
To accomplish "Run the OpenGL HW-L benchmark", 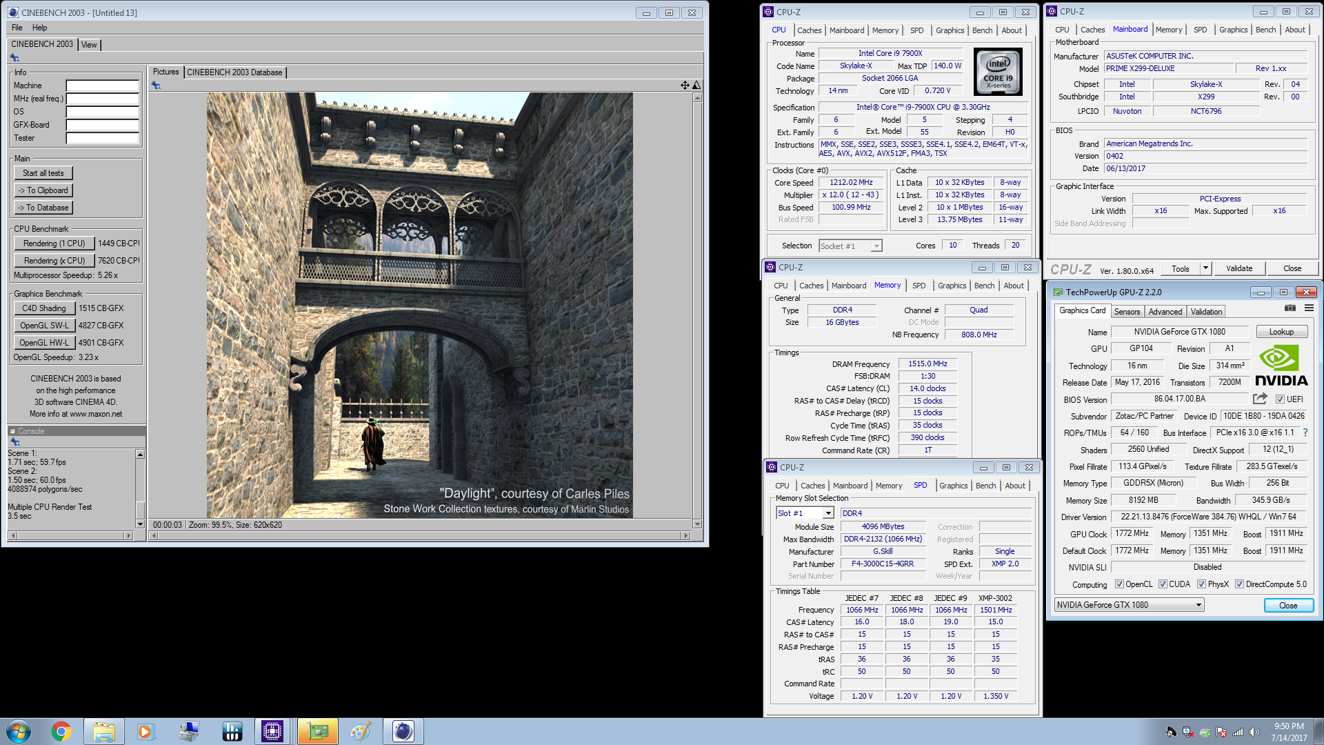I will [x=44, y=343].
